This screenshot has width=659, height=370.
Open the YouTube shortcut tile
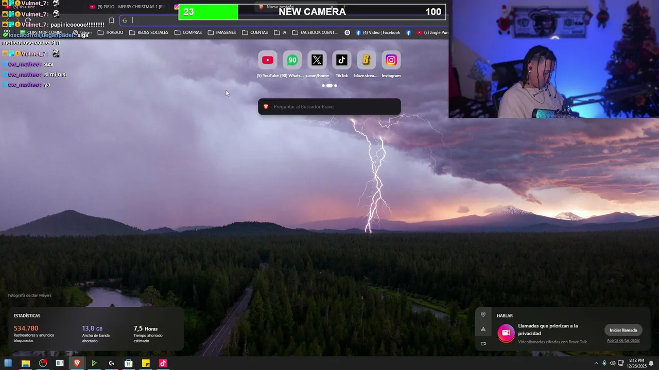click(x=267, y=60)
